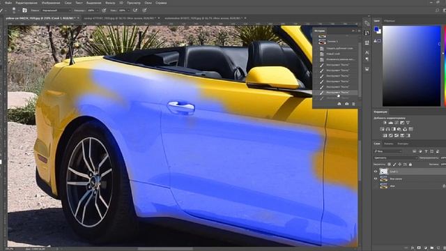Image resolution: width=446 pixels, height=251 pixels.
Task: Open the Фильтр menu
Action: [110, 3]
